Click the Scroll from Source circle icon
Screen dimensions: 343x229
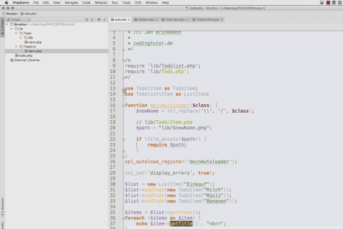(x=87, y=19)
